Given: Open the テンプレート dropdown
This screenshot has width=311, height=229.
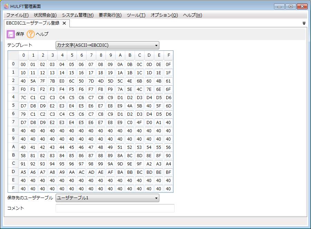Looking at the screenshot, I should click(107, 45).
